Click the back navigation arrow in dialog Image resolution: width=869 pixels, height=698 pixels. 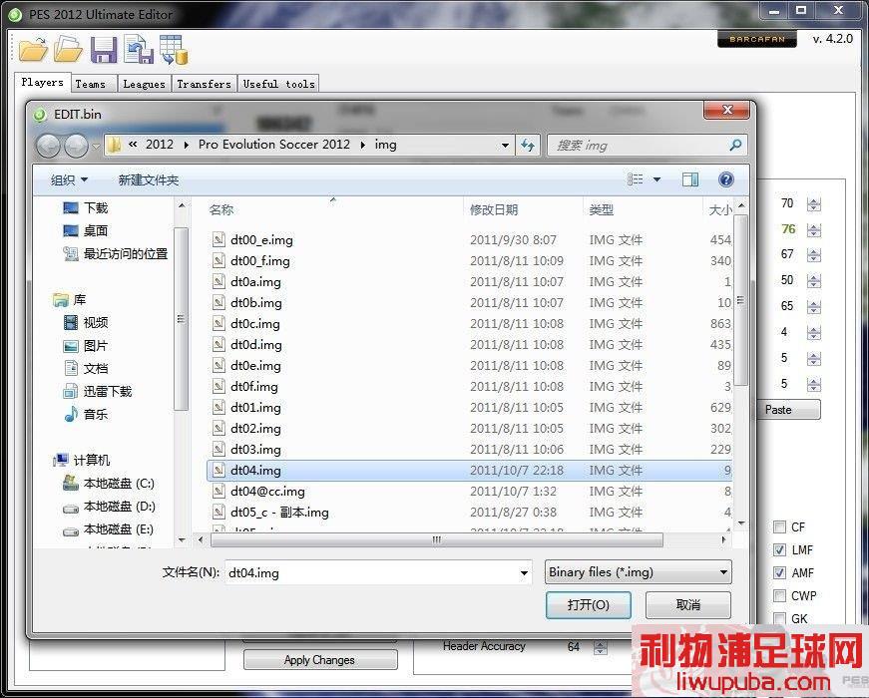click(x=48, y=146)
